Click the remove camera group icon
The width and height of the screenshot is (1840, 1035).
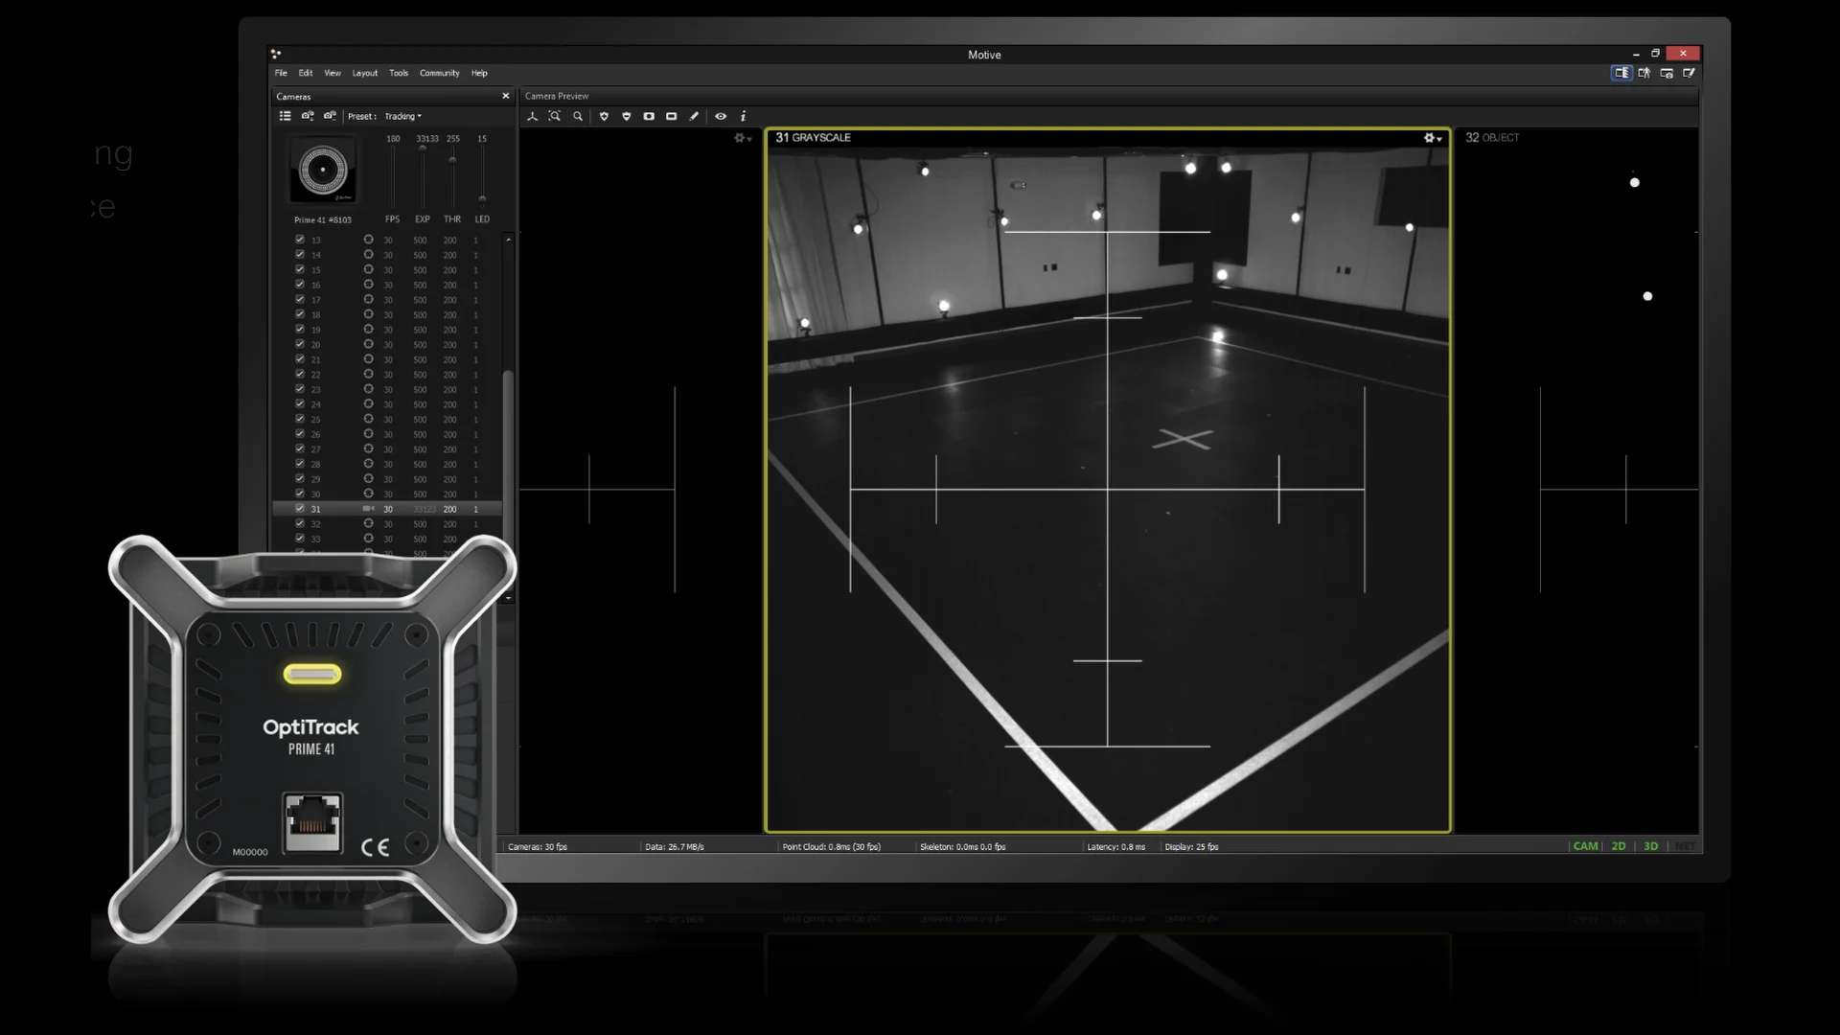coord(330,116)
